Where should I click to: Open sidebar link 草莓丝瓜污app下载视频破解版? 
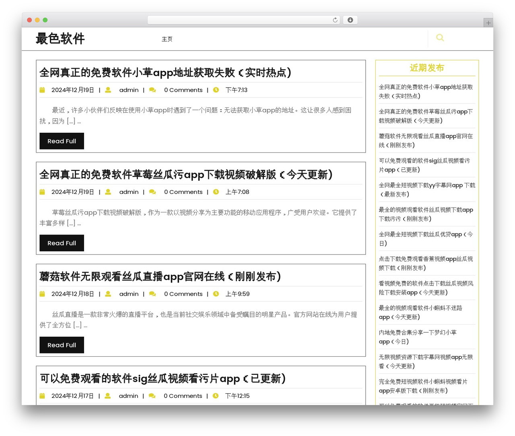426,116
